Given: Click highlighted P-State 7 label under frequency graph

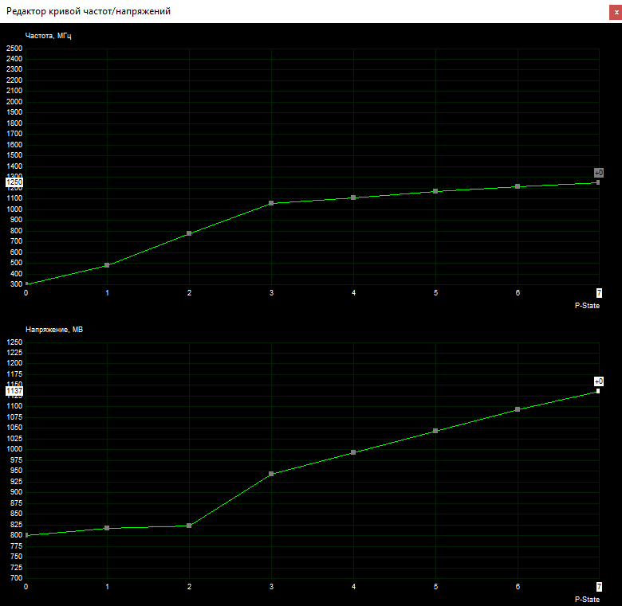Looking at the screenshot, I should click(599, 293).
